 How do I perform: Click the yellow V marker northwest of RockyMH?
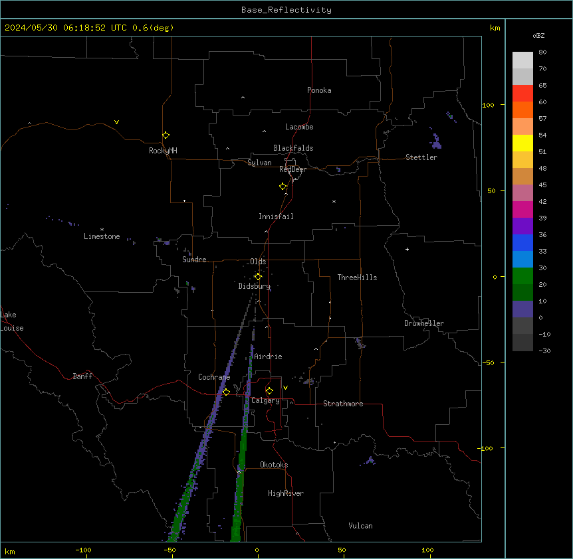point(116,122)
